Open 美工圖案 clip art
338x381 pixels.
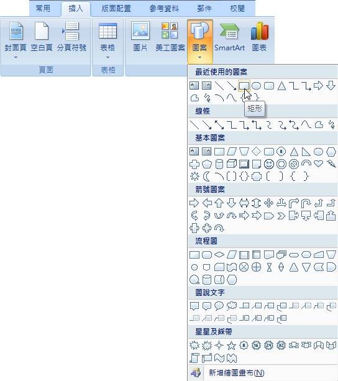[x=170, y=37]
